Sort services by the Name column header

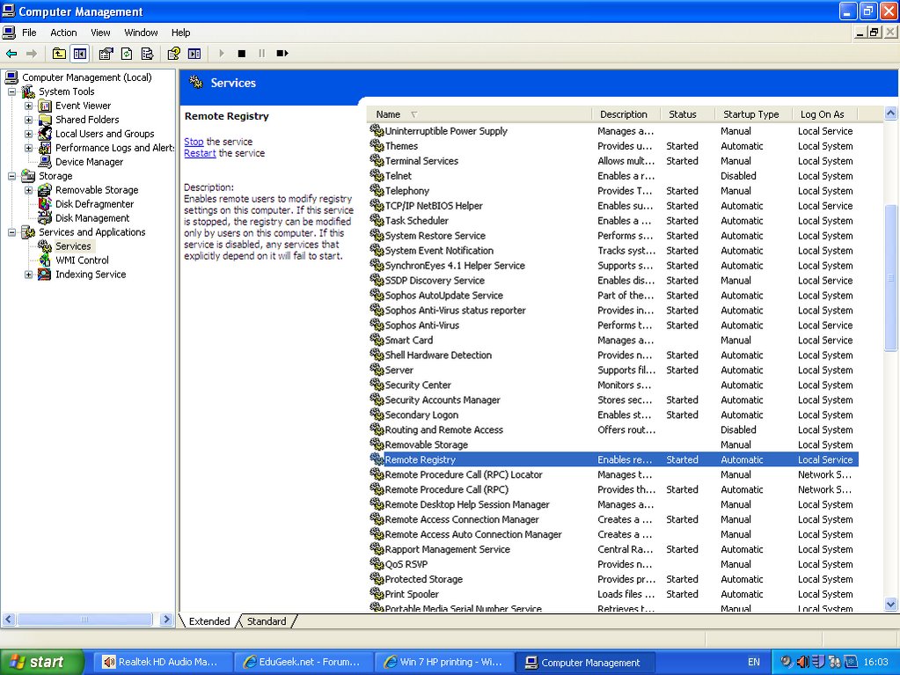[479, 114]
